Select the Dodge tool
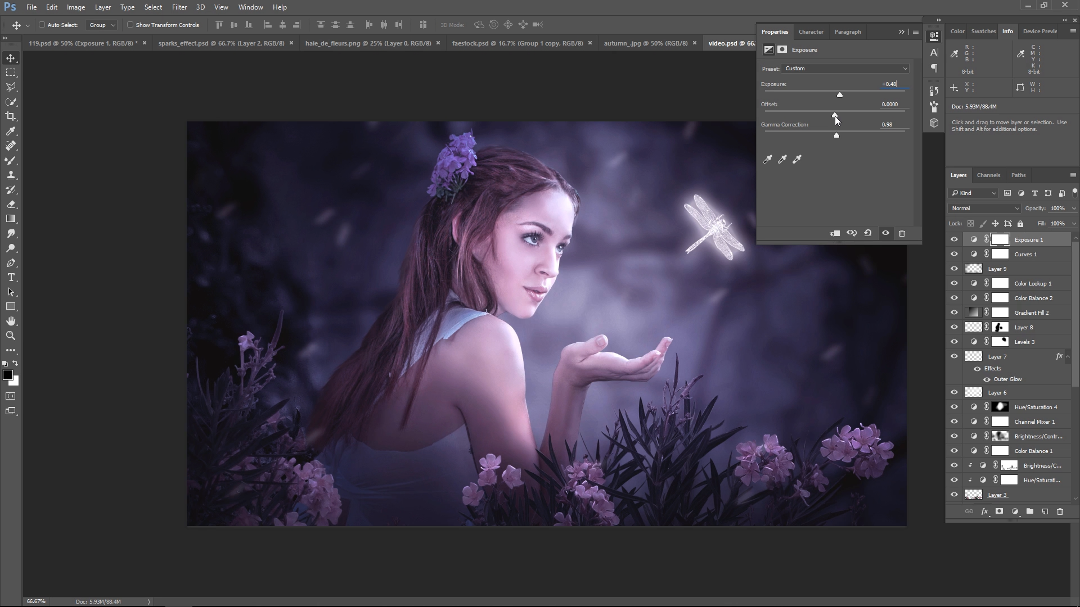1080x607 pixels. click(11, 248)
